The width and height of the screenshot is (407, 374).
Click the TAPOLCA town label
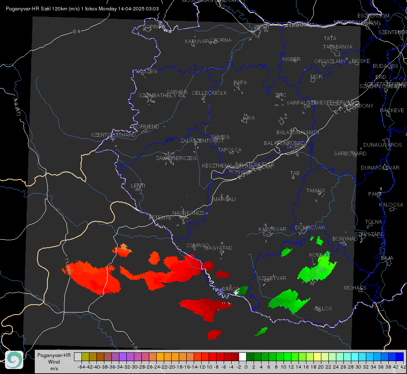pos(229,150)
